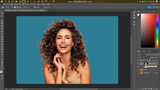This screenshot has width=160, height=90.
Task: Enable New selection mode
Action: [12, 7]
